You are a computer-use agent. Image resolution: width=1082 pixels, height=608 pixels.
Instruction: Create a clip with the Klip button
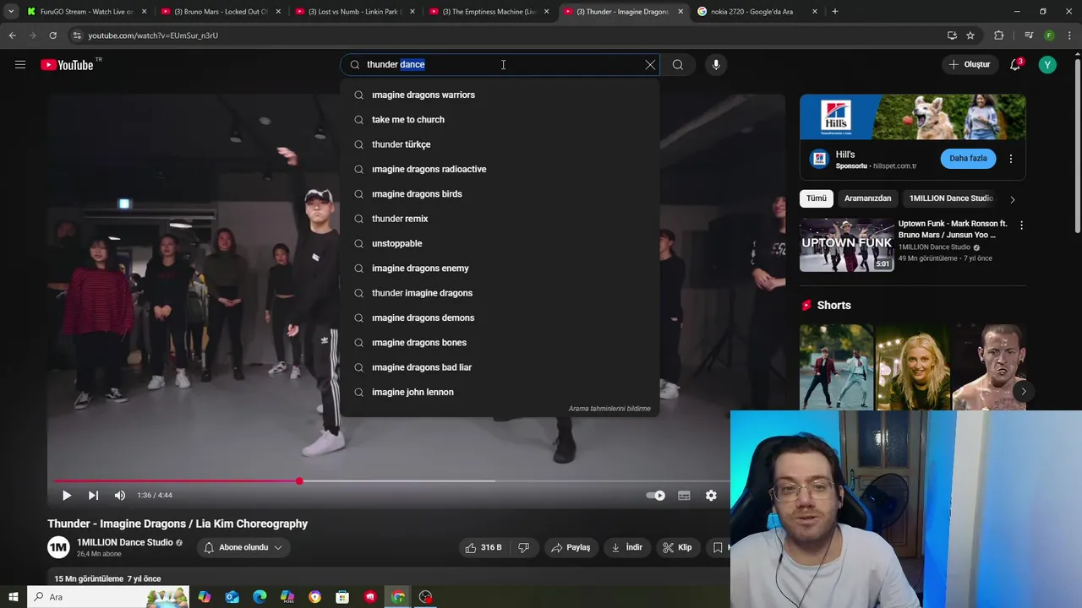pos(677,548)
